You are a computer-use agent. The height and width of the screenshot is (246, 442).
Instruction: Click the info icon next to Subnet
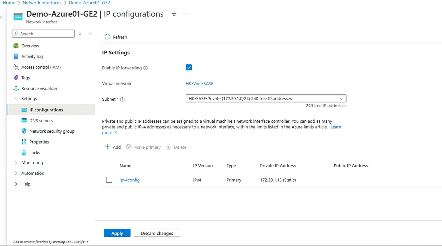[x=122, y=99]
